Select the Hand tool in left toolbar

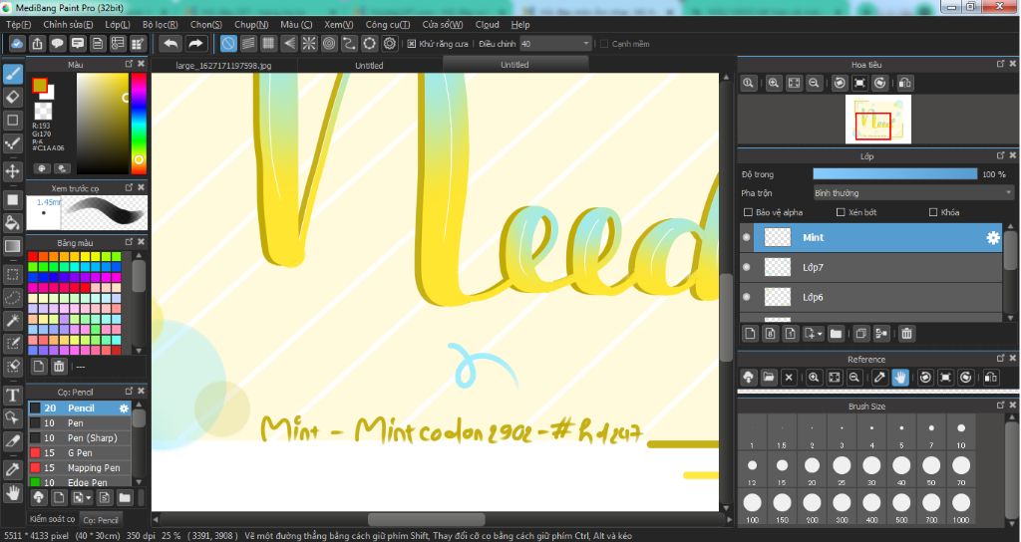pos(12,492)
